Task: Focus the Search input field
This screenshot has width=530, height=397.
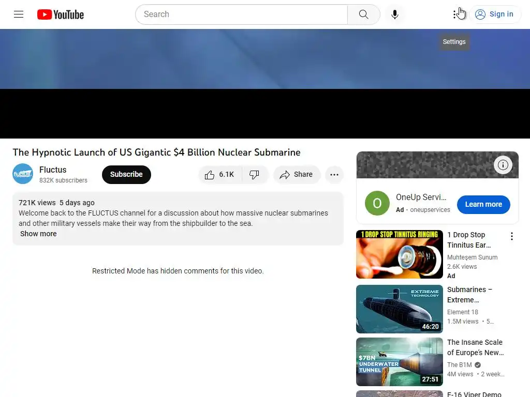Action: point(241,14)
